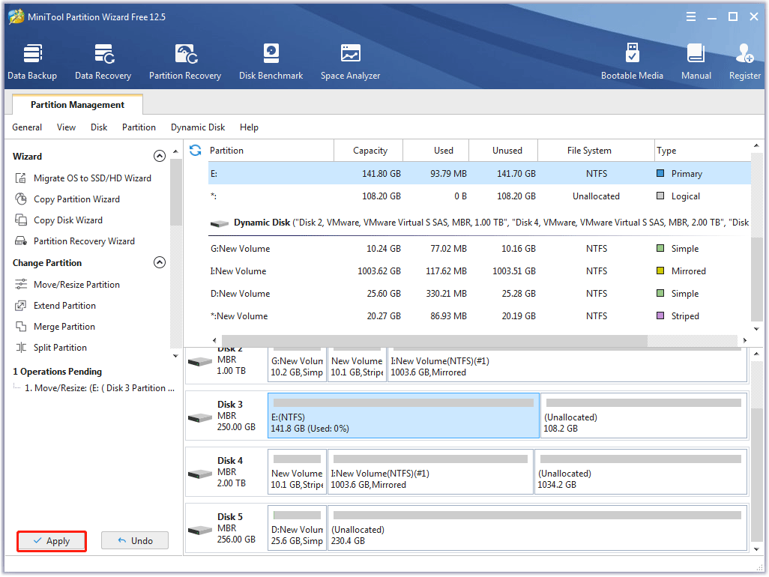
Task: Select D:New Volume block on Disk 5
Action: pos(298,528)
